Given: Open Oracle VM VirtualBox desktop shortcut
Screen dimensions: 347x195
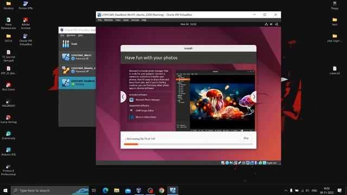Looking at the screenshot, I should [25, 40].
